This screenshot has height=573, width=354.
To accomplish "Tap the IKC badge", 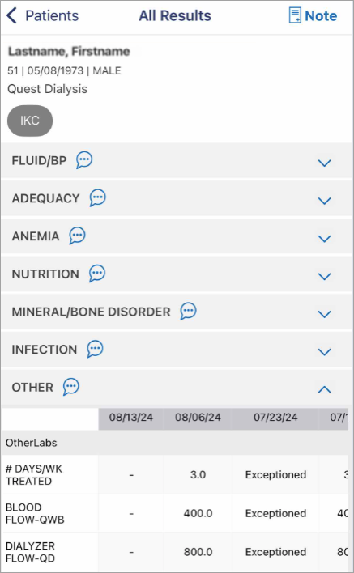I will pyautogui.click(x=30, y=121).
